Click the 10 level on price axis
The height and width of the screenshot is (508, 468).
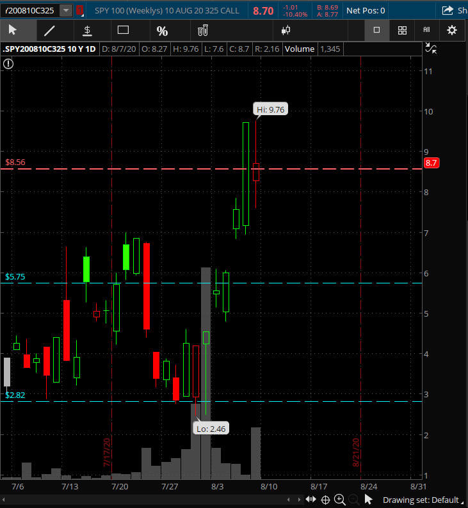(x=428, y=111)
